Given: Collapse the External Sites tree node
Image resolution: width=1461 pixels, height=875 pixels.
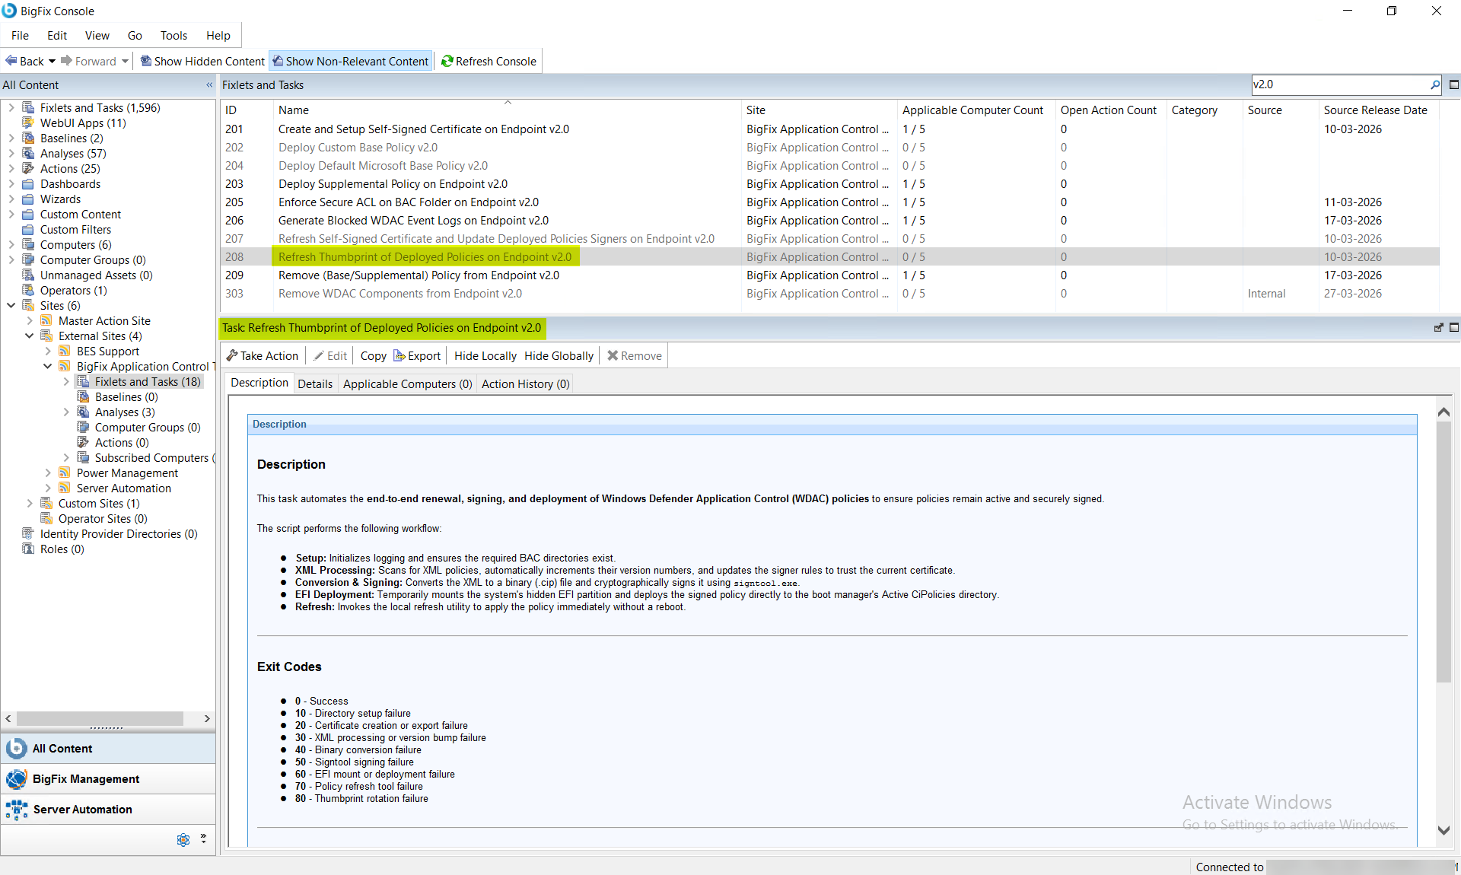Looking at the screenshot, I should pos(29,336).
